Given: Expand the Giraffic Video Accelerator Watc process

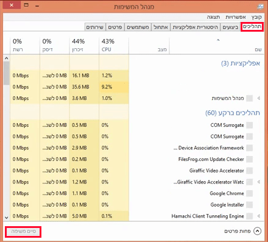Looking at the screenshot, I should [x=259, y=182].
